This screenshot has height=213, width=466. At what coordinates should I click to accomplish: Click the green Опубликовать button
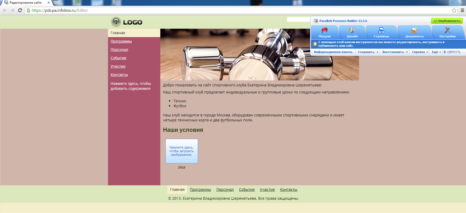[x=447, y=21]
